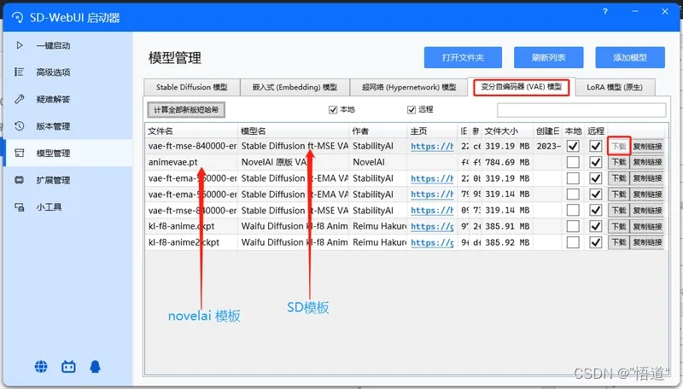Open 超网络 (Hypernetwork) 模型 tab
The image size is (683, 389).
tap(409, 87)
